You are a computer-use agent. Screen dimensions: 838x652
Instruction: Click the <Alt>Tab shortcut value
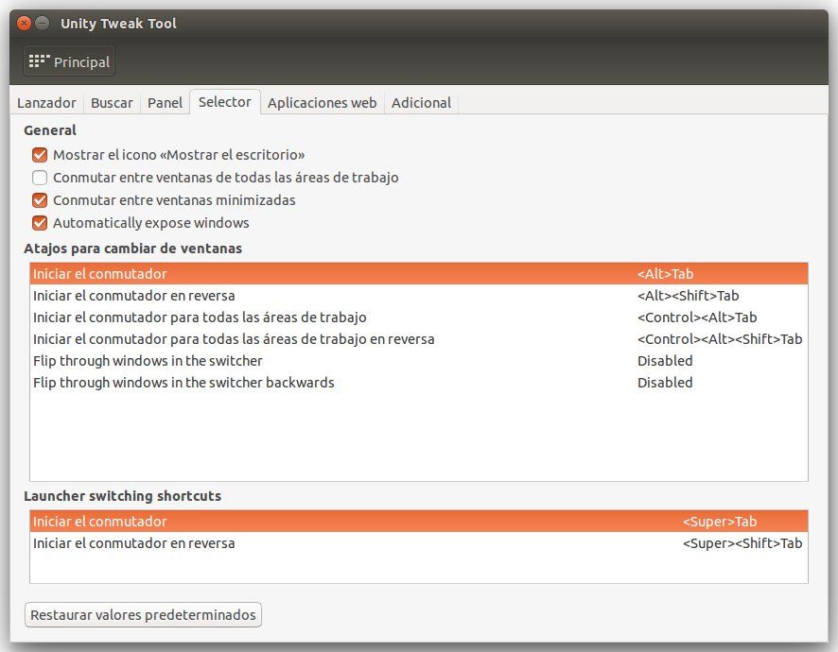666,274
